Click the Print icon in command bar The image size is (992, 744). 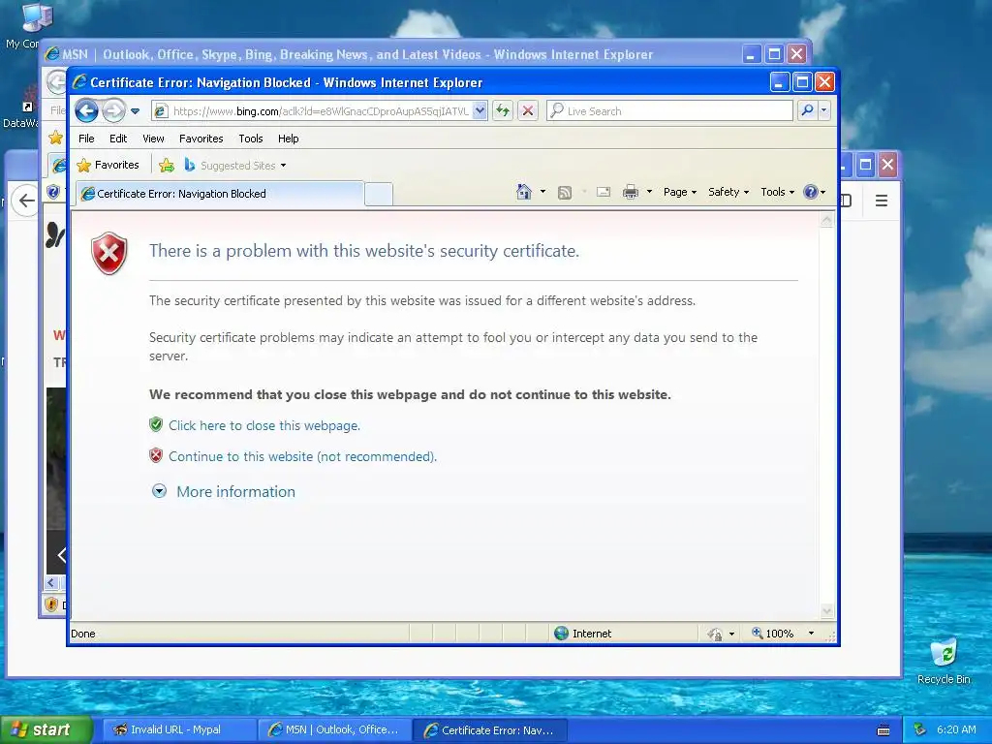(630, 192)
